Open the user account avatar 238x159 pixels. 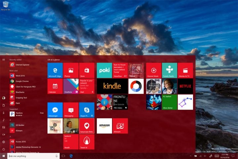point(4,98)
